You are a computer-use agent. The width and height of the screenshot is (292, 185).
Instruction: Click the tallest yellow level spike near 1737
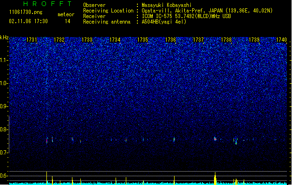(215, 179)
